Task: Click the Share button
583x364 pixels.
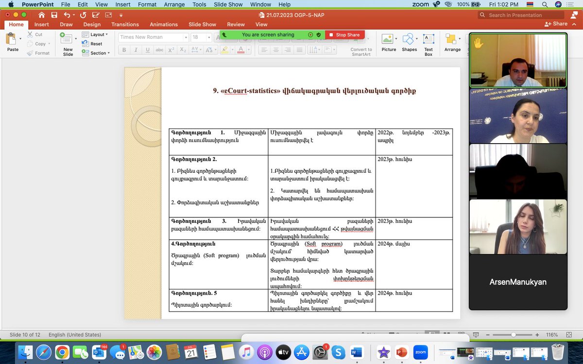Action: [x=556, y=24]
